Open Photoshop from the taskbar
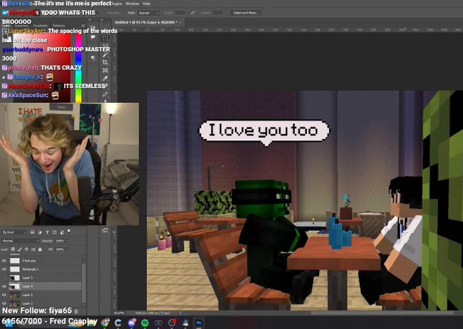 [199, 323]
